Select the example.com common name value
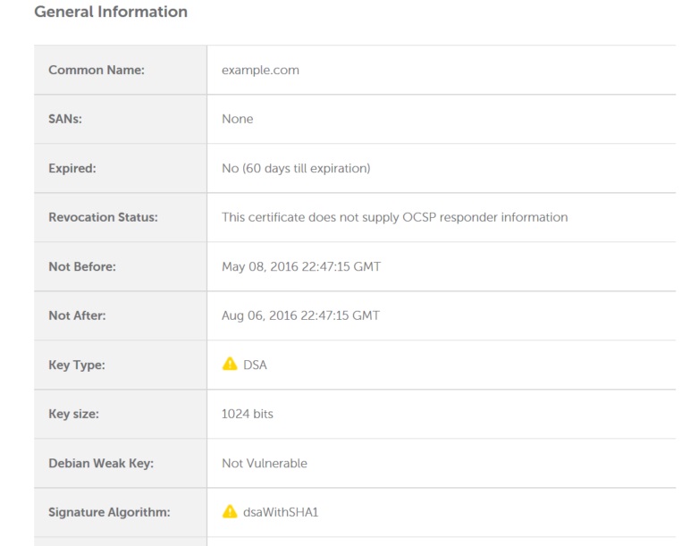682x546 pixels. [260, 70]
